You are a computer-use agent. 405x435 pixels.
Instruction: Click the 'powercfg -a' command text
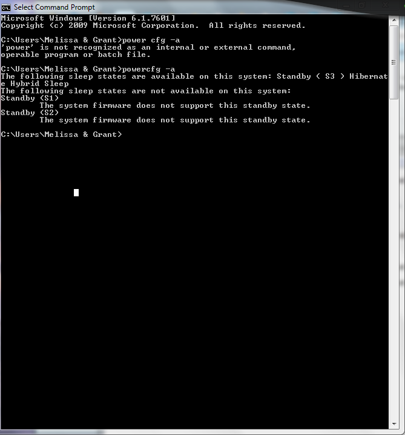[x=148, y=69]
